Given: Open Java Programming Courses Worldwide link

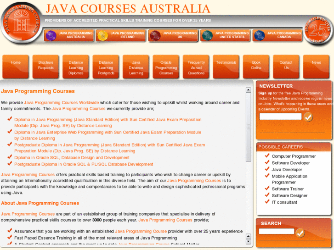Looking at the screenshot, I should [x=62, y=103].
